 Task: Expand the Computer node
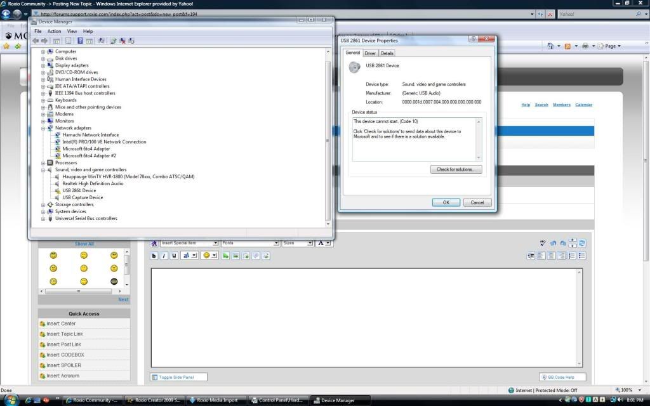43,52
